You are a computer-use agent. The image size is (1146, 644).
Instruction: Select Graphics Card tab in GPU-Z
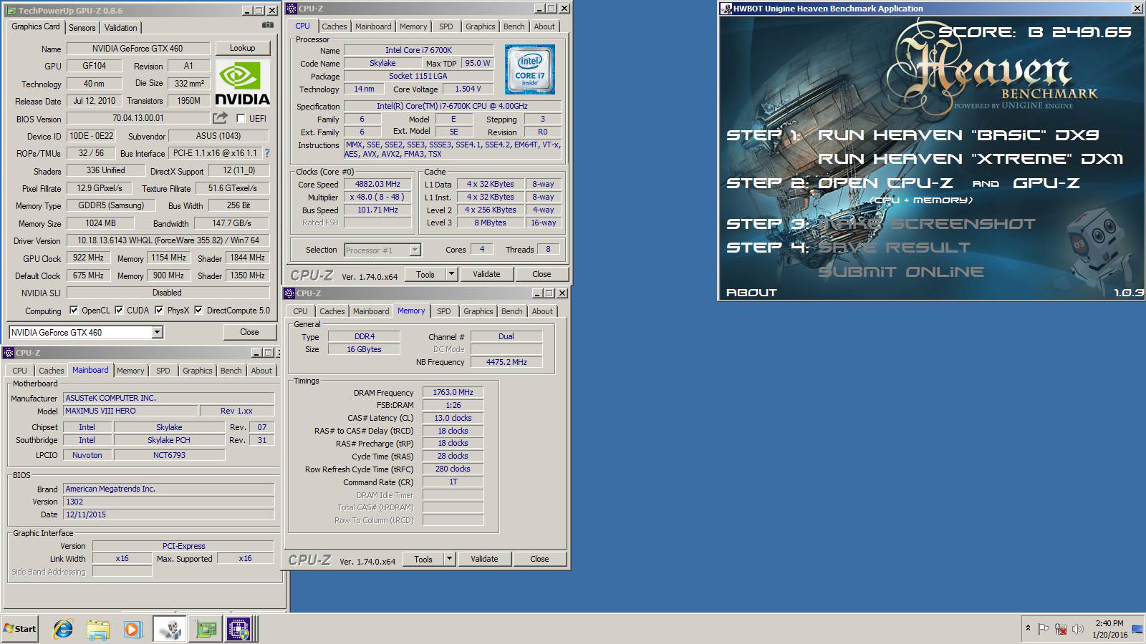[x=36, y=26]
